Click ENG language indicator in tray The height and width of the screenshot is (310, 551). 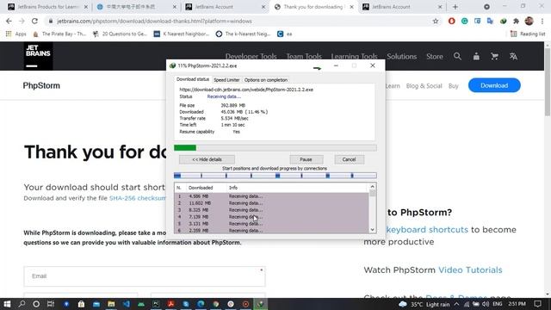(x=498, y=304)
